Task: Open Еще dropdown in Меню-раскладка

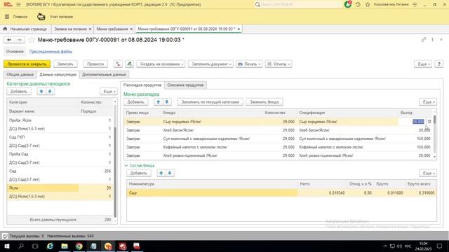Action: pos(428,102)
